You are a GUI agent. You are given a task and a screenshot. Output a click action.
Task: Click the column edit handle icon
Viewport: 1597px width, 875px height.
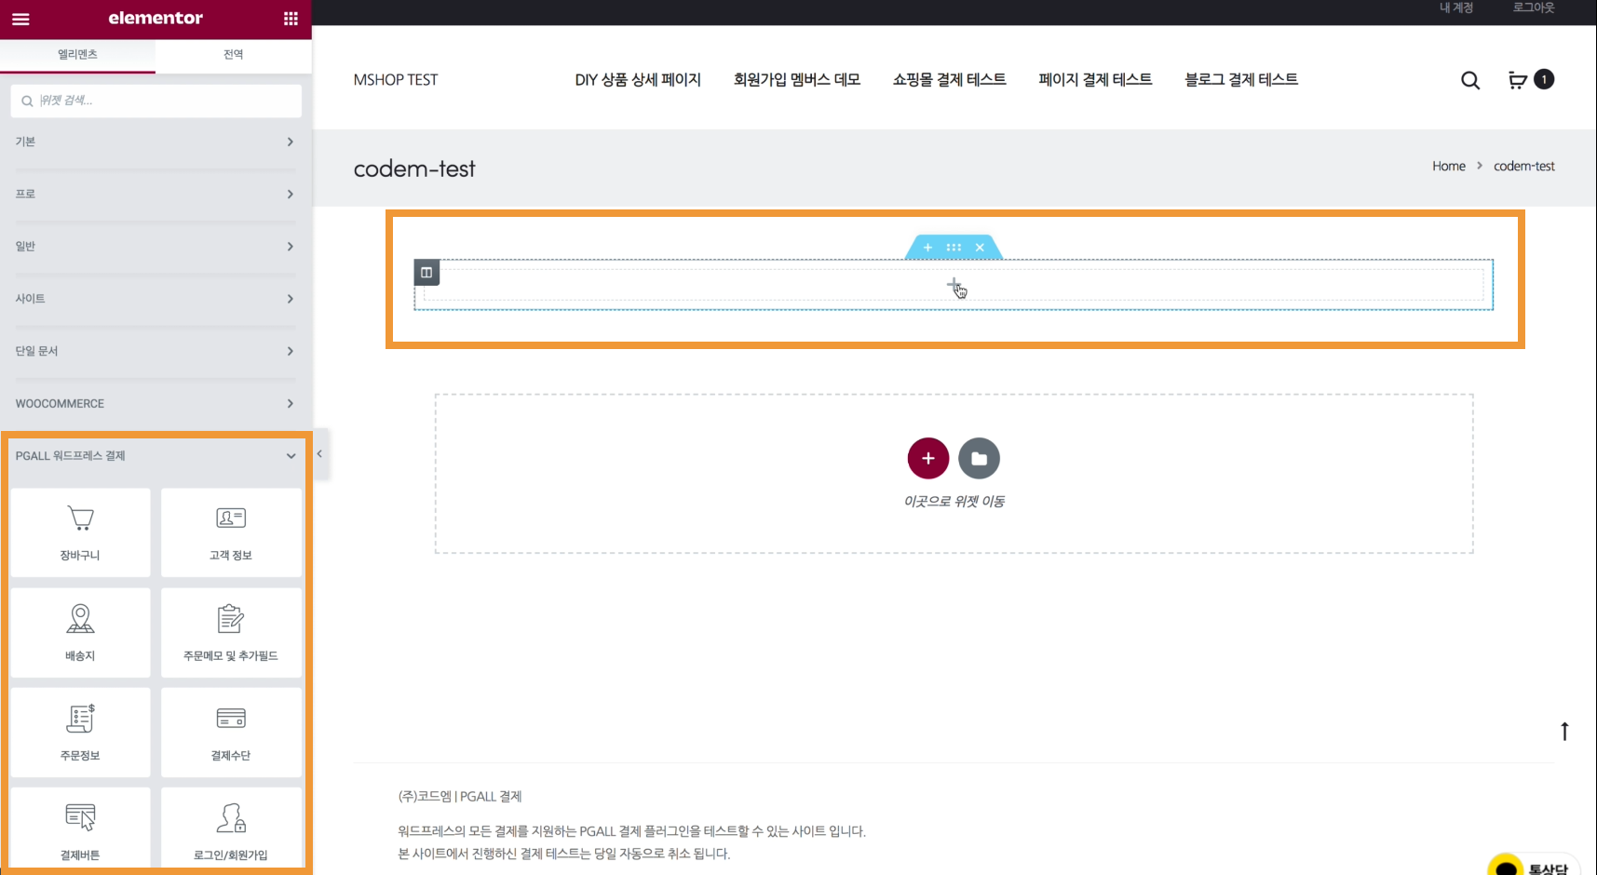click(426, 273)
